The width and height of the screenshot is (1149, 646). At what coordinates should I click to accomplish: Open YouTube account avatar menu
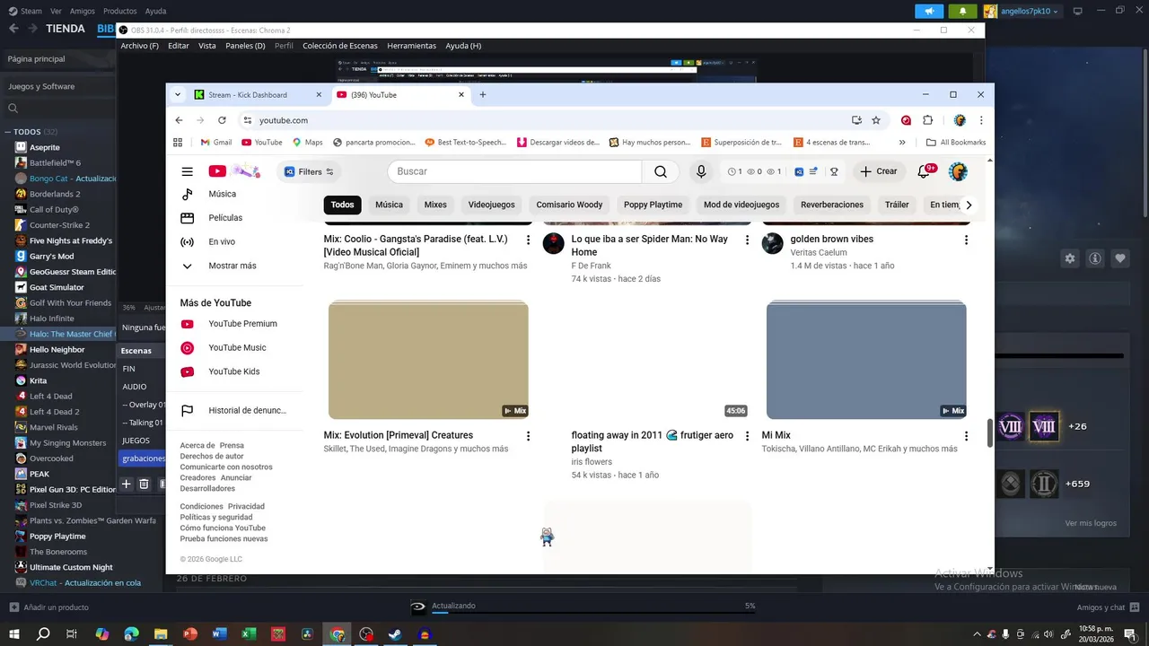coord(958,171)
